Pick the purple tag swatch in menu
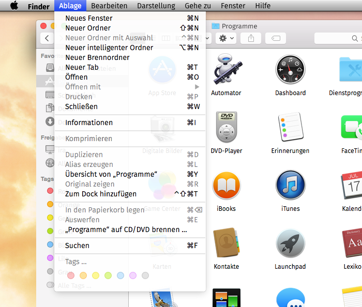The width and height of the screenshot is (362, 307). click(133, 275)
